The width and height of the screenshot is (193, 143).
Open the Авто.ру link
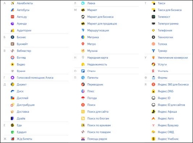click(x=22, y=17)
